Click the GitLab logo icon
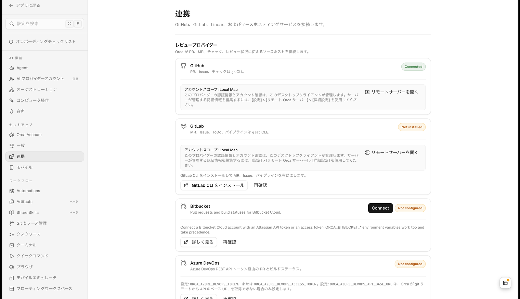This screenshot has width=520, height=299. pos(184,126)
